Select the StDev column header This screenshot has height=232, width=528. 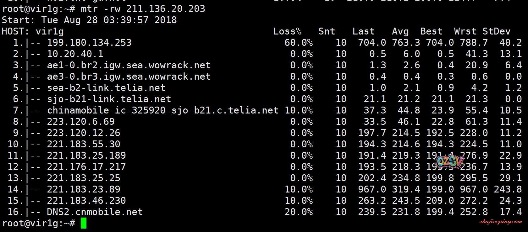[496, 31]
